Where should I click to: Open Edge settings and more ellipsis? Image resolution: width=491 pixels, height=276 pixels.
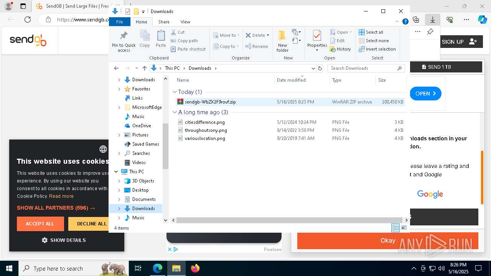(466, 20)
